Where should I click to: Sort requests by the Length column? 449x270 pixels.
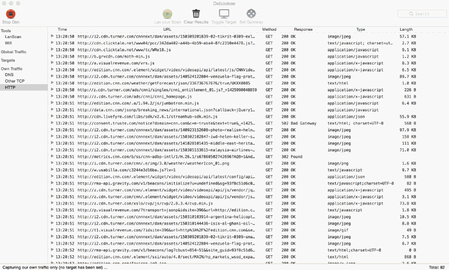pos(406,29)
